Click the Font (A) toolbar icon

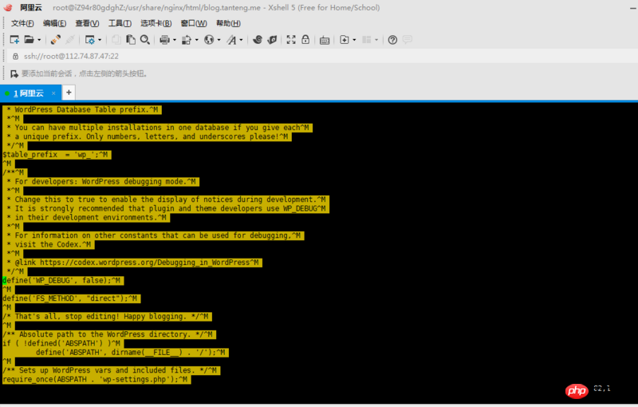point(231,39)
